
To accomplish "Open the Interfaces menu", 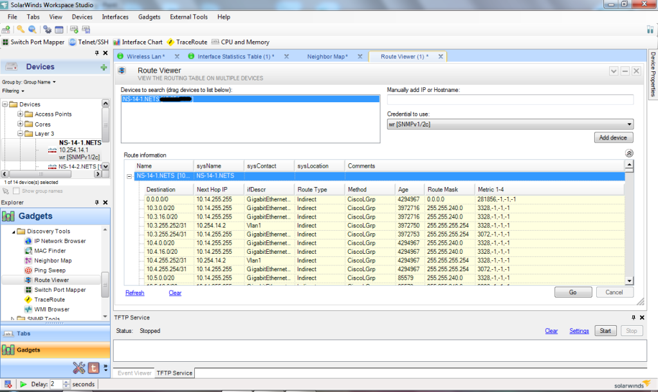I will click(115, 17).
